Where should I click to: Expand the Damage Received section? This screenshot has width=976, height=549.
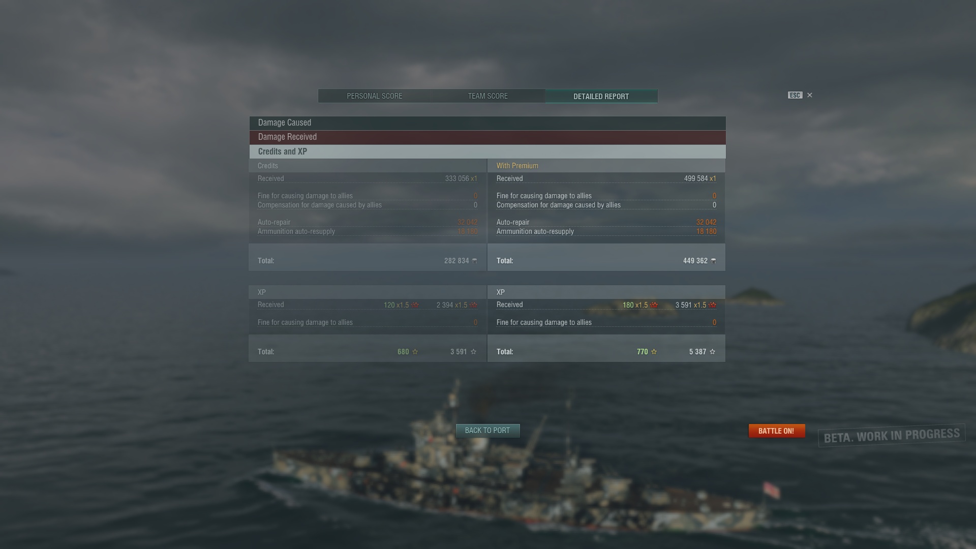pos(487,137)
